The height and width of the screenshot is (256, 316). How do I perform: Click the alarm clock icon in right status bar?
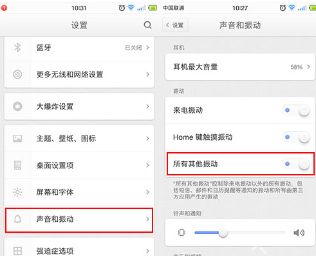[283, 8]
